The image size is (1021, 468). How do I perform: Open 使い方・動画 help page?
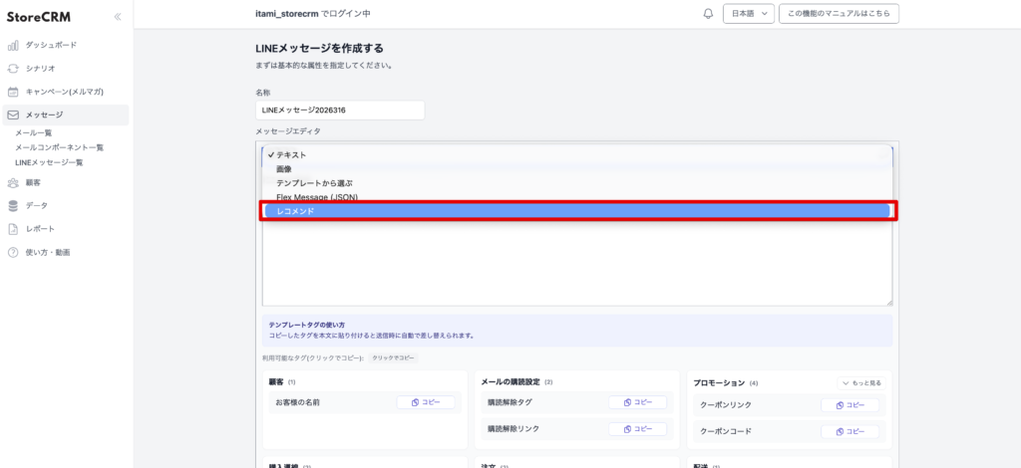pyautogui.click(x=47, y=252)
